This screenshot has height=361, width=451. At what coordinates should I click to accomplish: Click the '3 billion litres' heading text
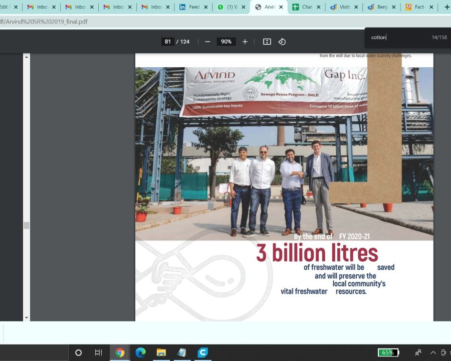(x=317, y=253)
